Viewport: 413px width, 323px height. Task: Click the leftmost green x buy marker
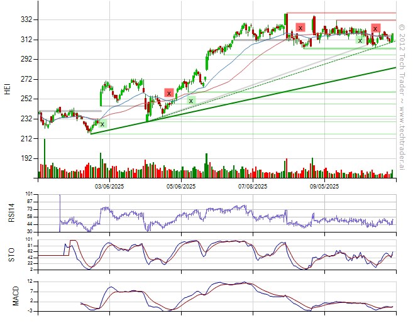(x=102, y=124)
